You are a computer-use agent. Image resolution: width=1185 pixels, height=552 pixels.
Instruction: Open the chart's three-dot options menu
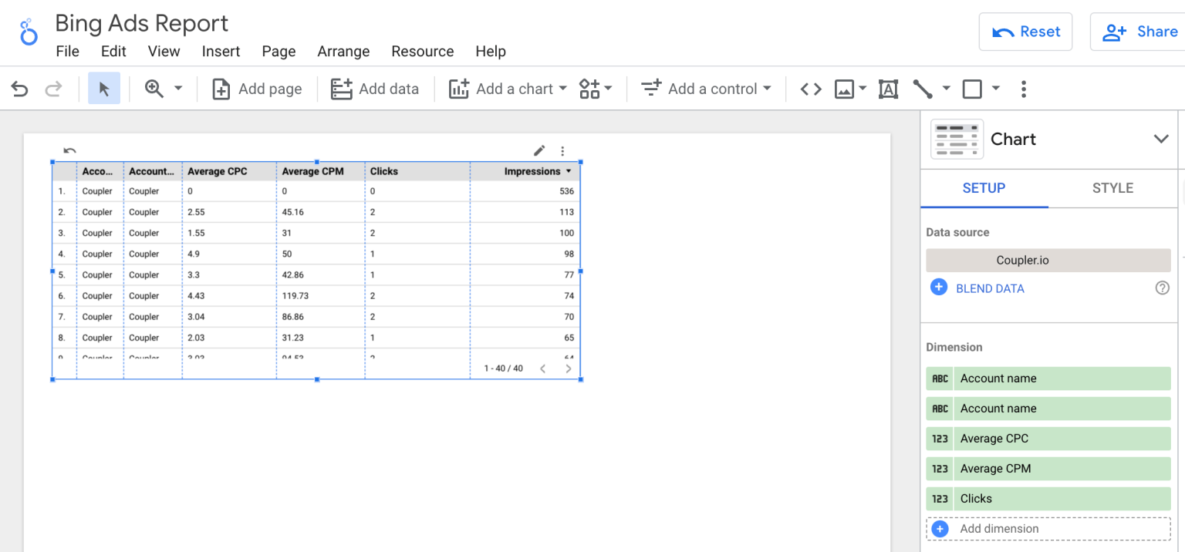click(562, 151)
